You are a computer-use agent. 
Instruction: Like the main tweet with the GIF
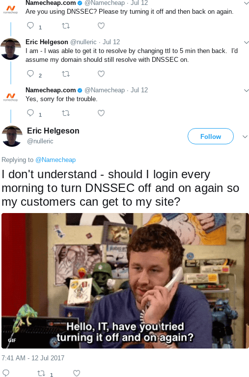[x=77, y=373]
